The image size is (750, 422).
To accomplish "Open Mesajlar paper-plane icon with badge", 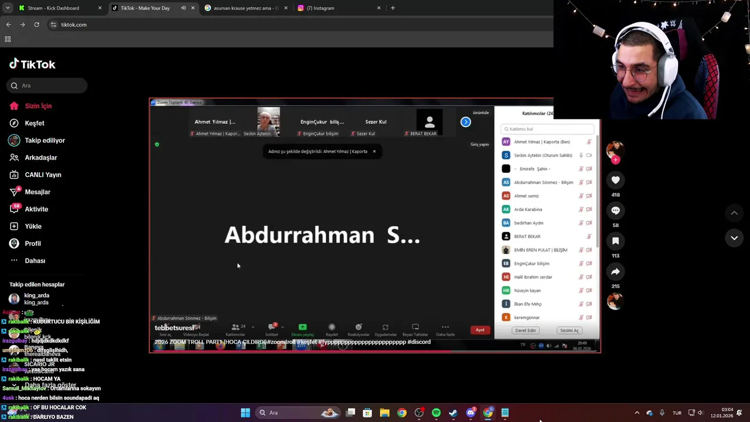I will coord(14,192).
